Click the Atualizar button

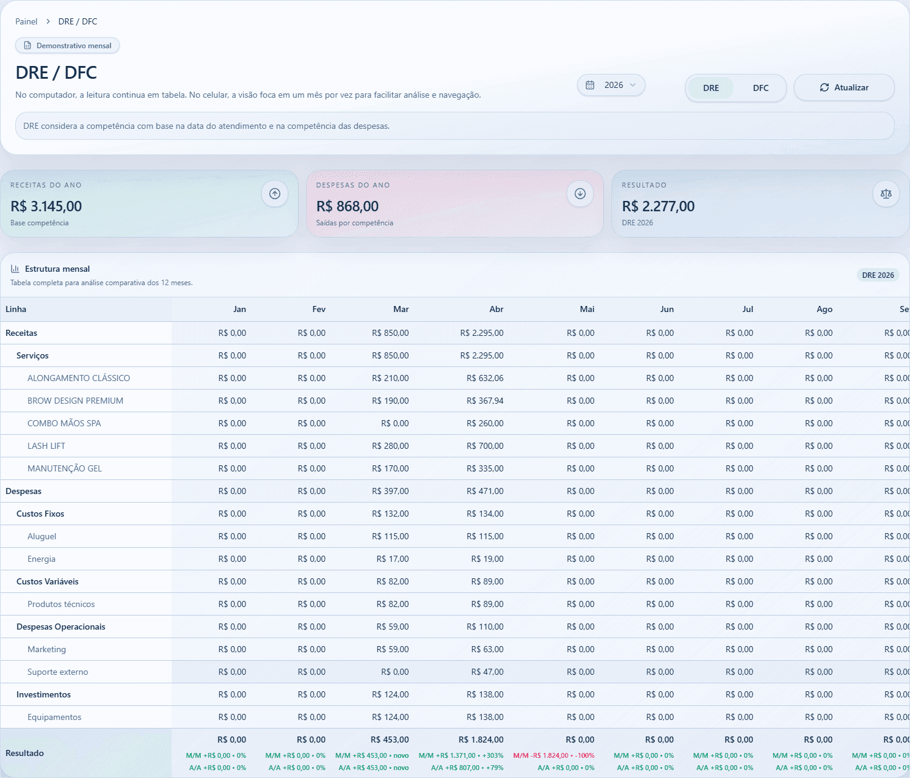pos(844,87)
